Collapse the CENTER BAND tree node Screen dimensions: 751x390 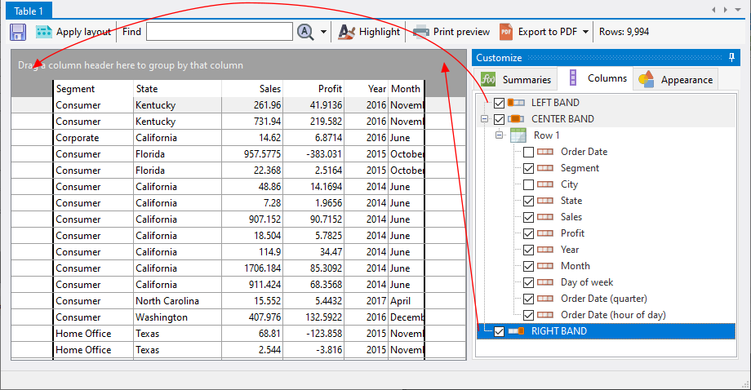(x=485, y=119)
